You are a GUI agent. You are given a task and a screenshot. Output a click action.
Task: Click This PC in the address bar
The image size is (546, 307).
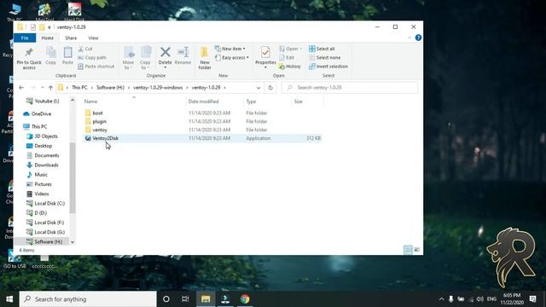pos(79,87)
